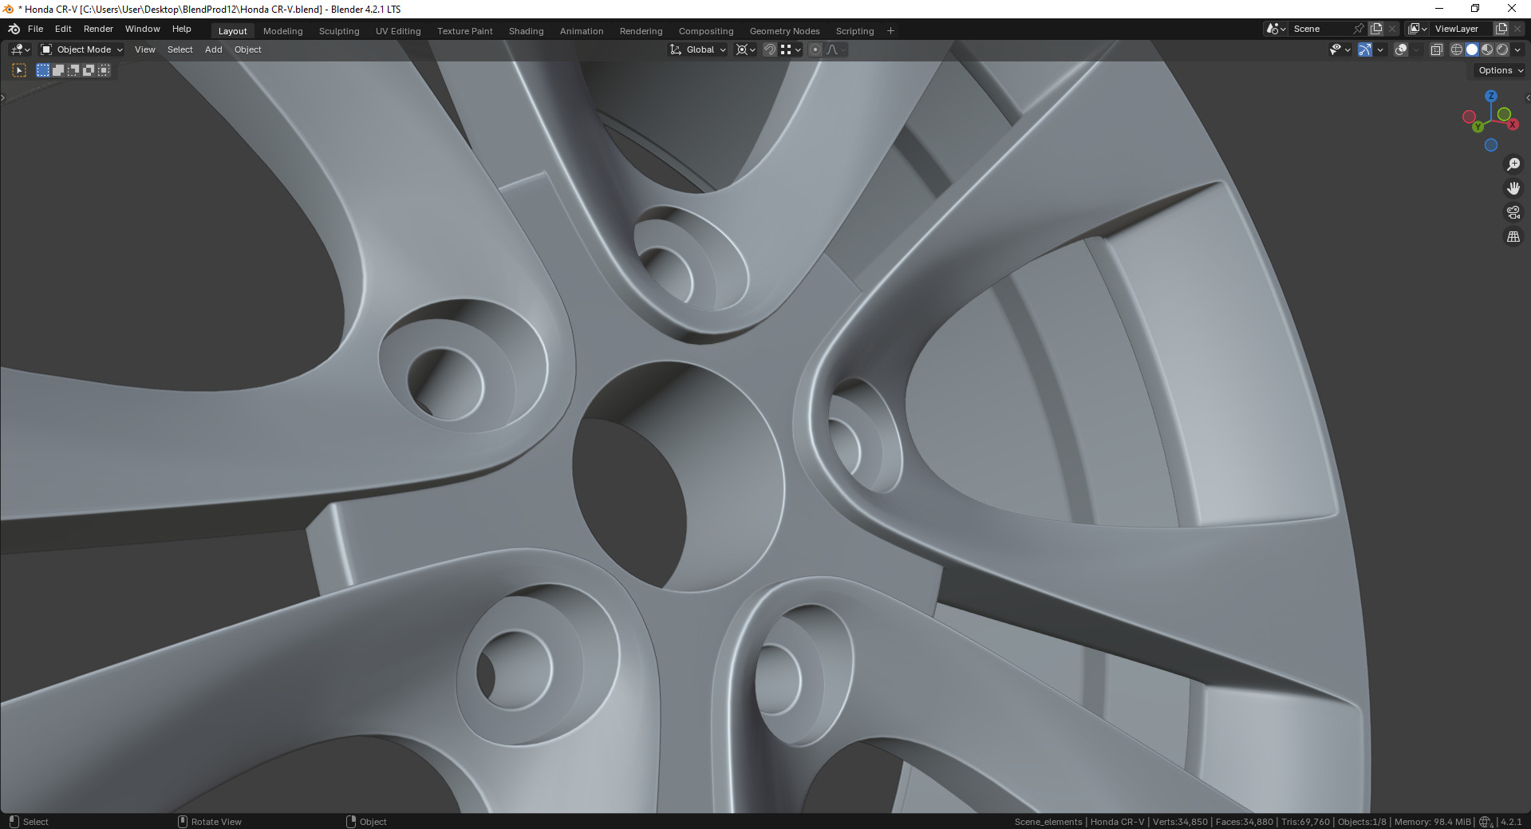Click the negative Z axis circle on gizmo

tap(1491, 145)
